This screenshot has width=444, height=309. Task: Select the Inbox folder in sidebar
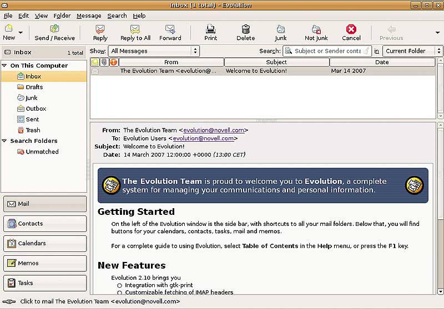(x=44, y=76)
